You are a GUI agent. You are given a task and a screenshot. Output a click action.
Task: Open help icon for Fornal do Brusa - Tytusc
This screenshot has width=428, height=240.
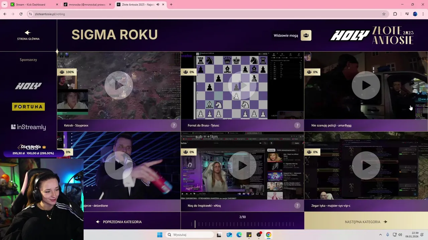click(x=297, y=125)
